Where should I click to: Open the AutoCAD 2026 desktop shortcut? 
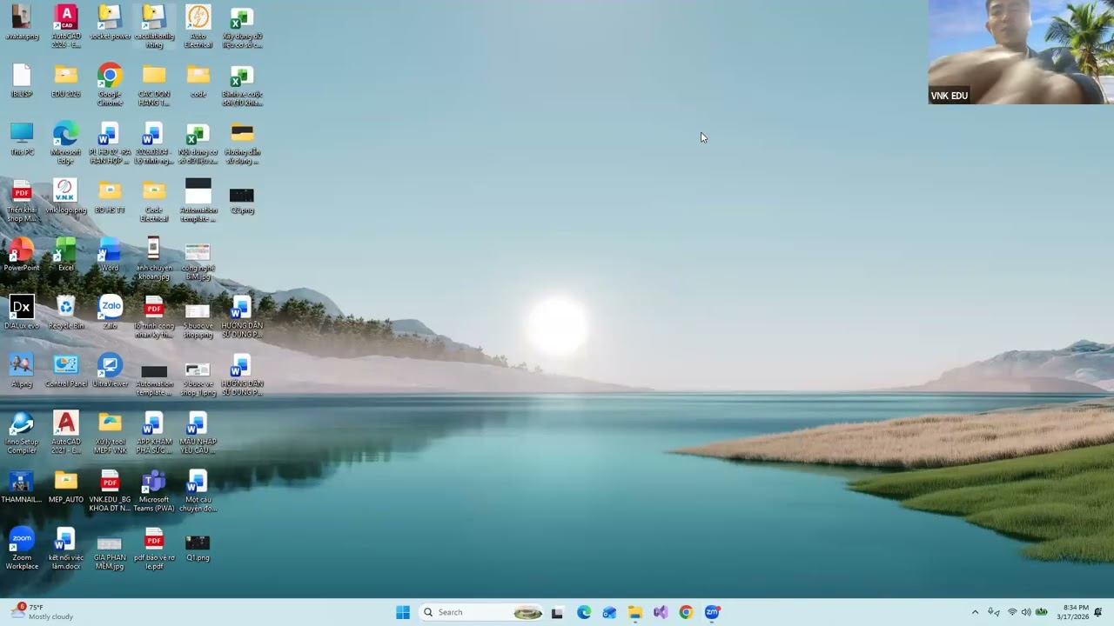coord(66,25)
